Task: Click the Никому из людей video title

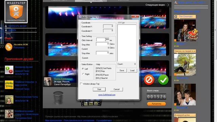Action: tap(185, 51)
